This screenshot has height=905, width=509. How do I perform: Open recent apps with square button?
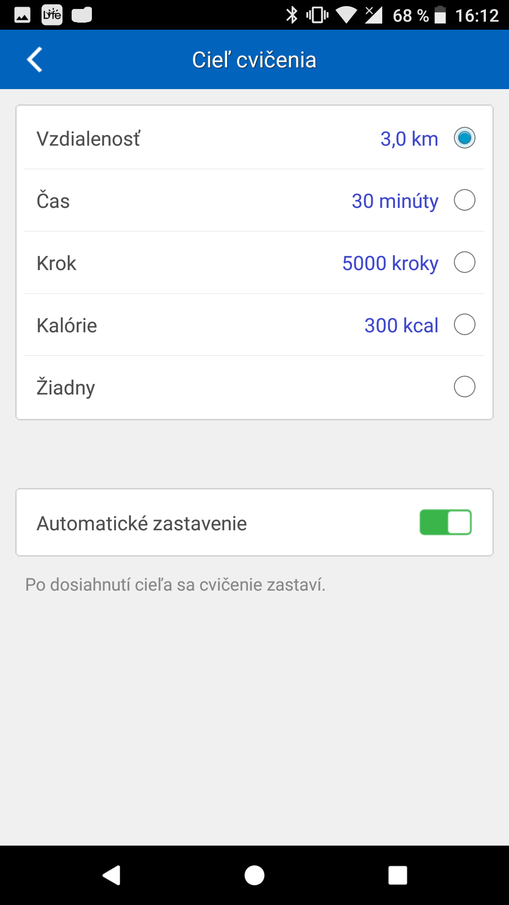[x=397, y=875]
